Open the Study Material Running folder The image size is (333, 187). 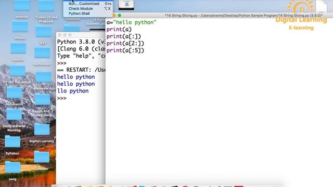14,114
